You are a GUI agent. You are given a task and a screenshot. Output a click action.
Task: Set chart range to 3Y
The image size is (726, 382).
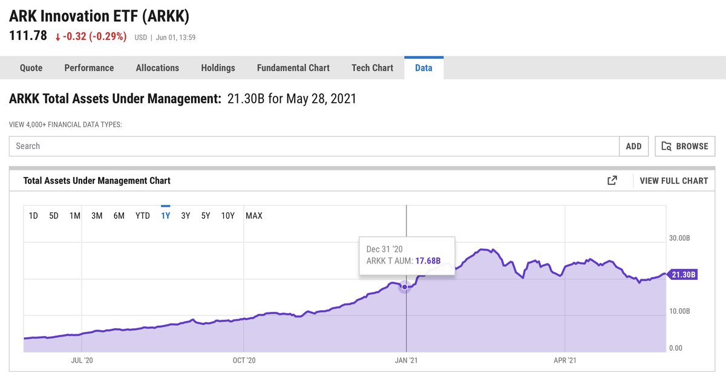(x=186, y=216)
